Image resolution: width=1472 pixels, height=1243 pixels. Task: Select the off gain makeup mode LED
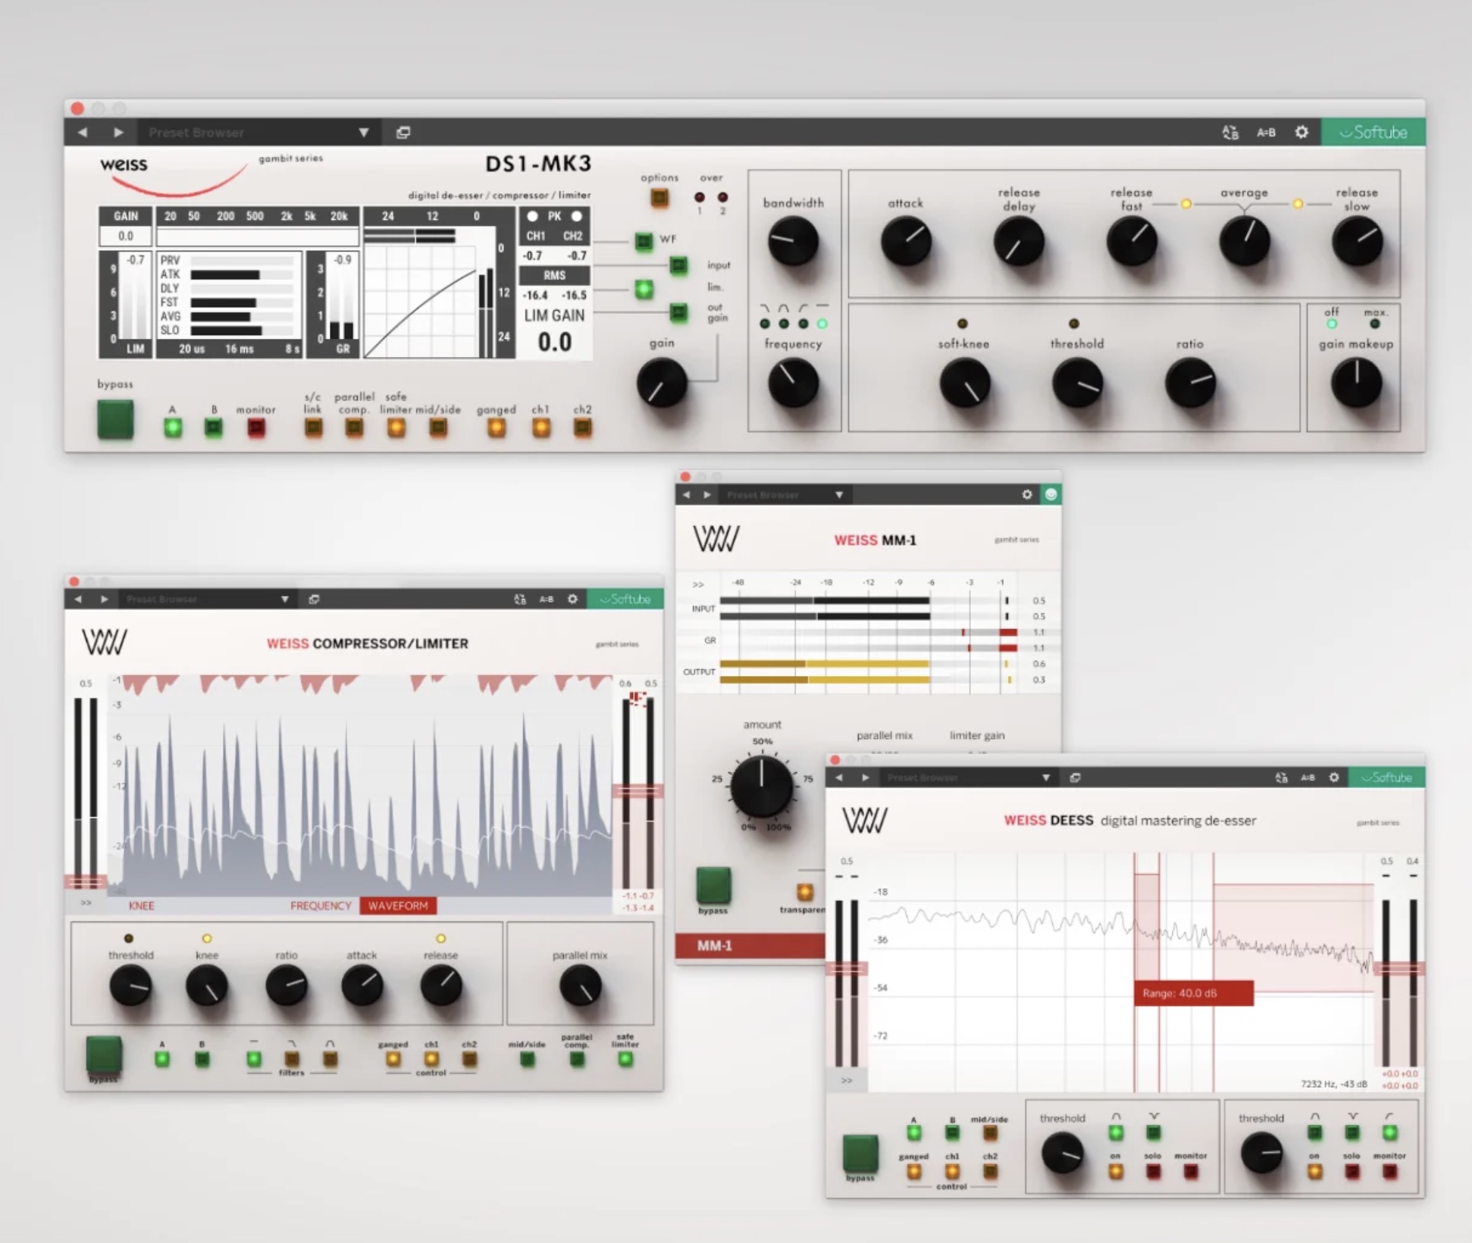coord(1332,324)
